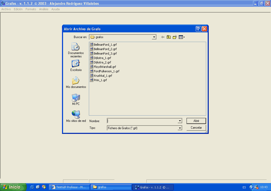The height and width of the screenshot is (191, 271).
Task: Go to Escritorio in places bar
Action: (76, 65)
